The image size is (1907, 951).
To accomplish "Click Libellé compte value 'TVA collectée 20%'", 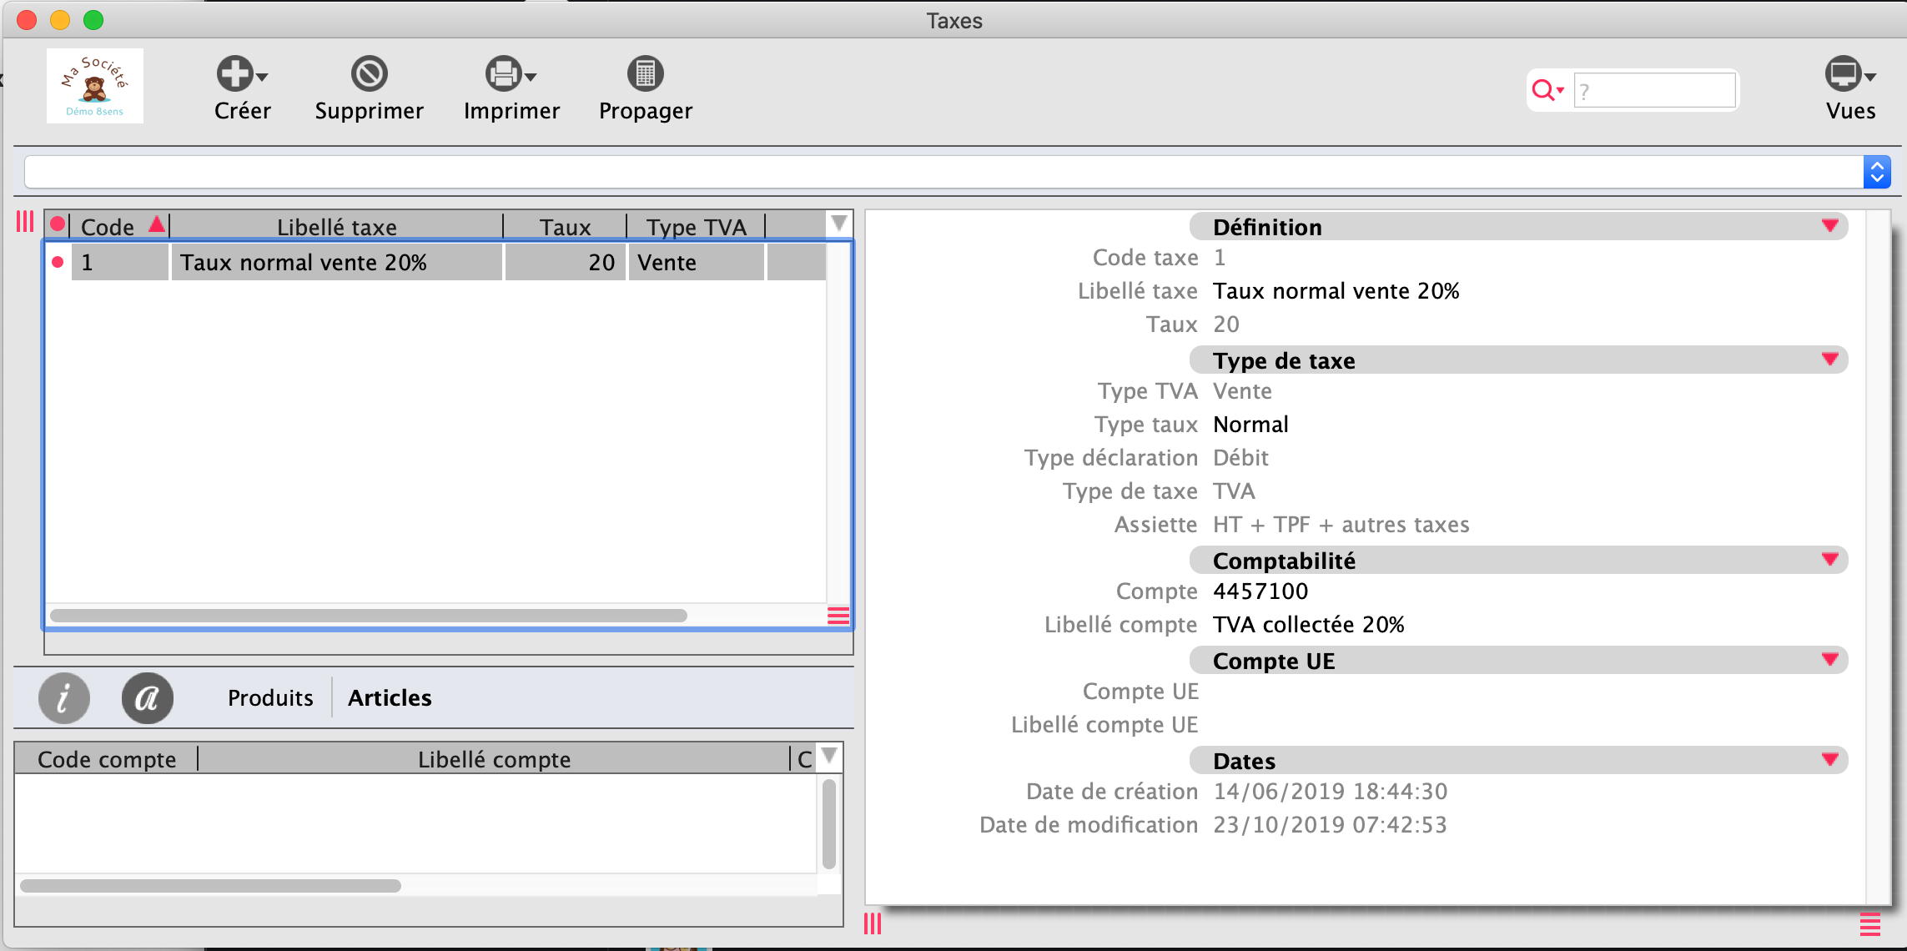I will click(x=1309, y=625).
